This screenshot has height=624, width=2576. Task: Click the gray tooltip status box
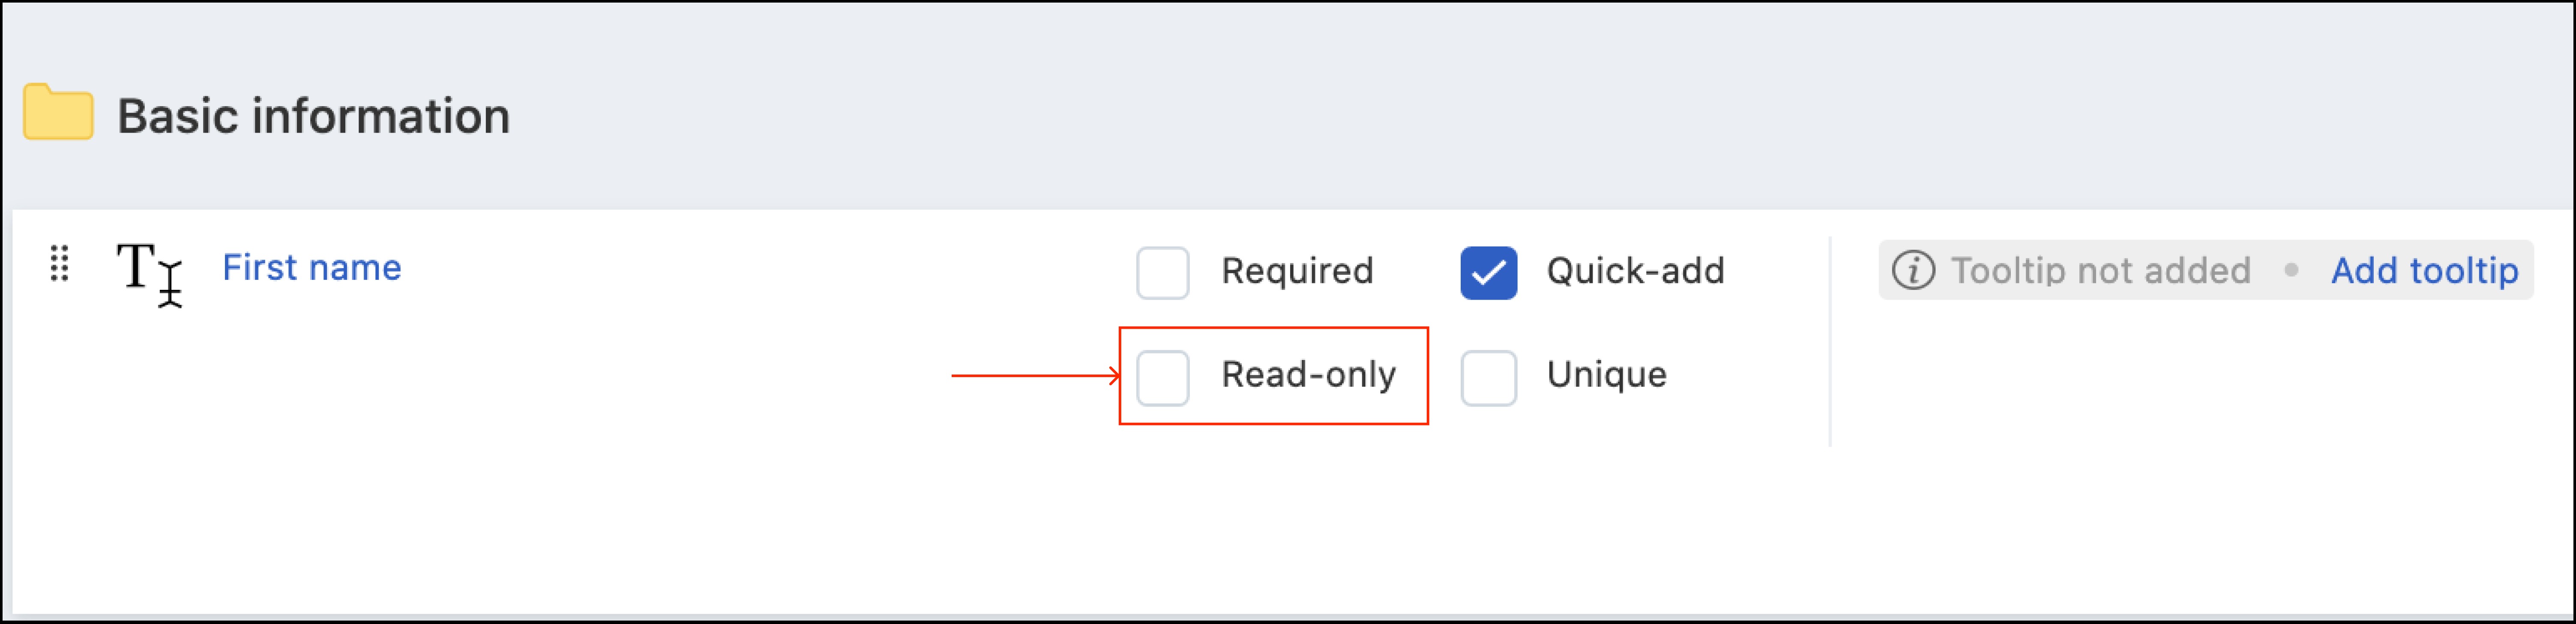(x=2205, y=270)
